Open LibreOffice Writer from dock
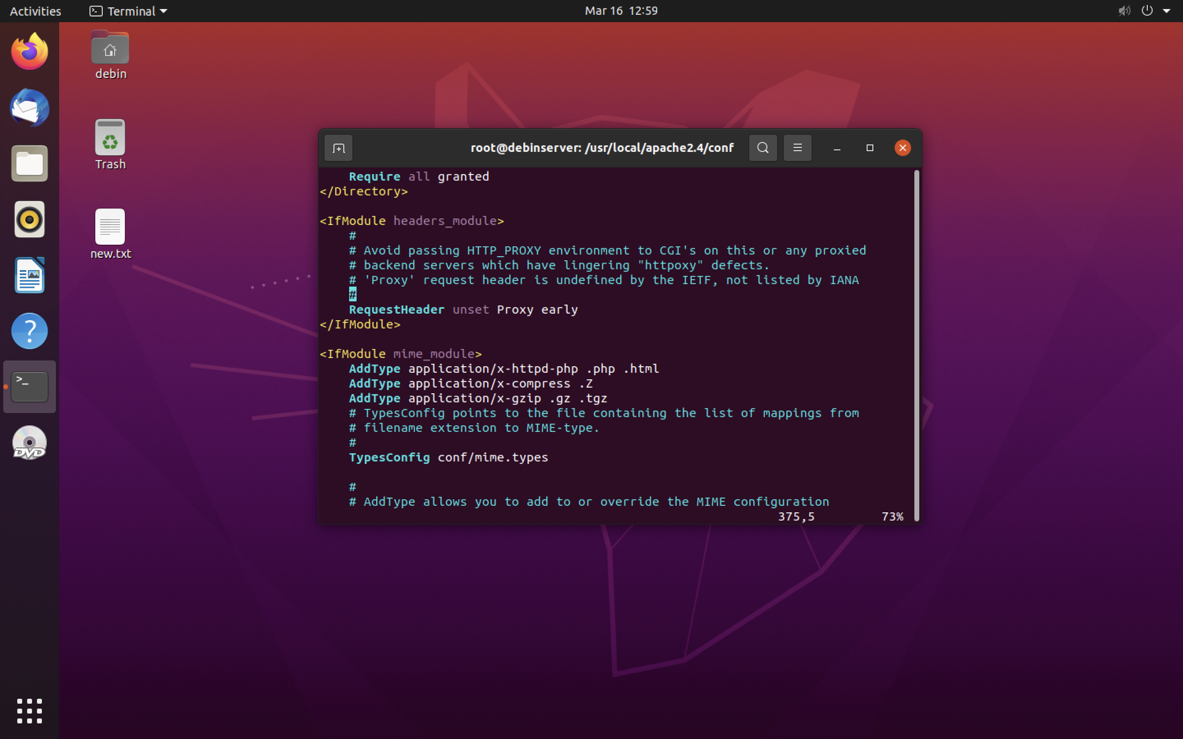 pos(29,275)
